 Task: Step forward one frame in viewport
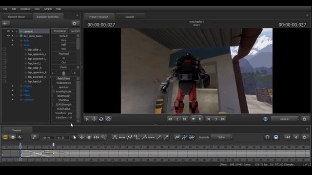209,119
